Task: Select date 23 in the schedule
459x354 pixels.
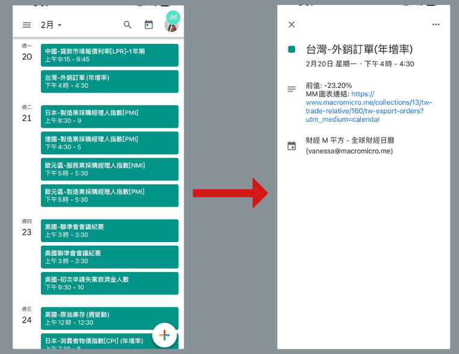Action: click(x=27, y=232)
